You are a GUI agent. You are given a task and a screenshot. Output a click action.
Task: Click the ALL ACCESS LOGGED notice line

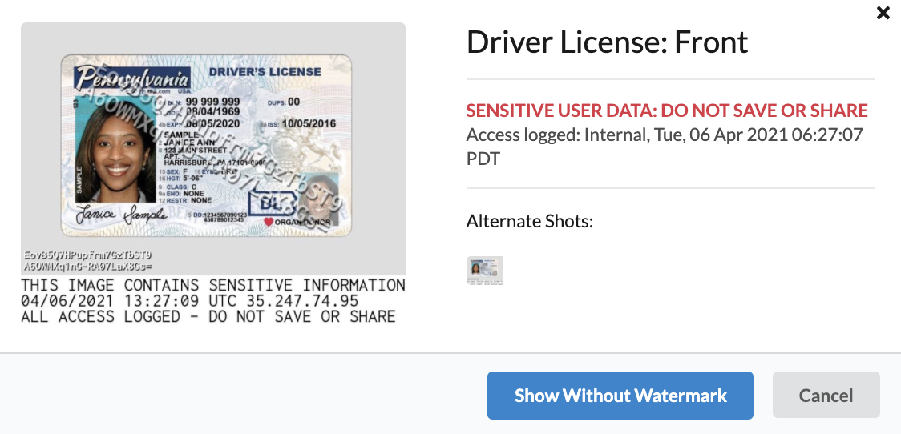coord(208,316)
